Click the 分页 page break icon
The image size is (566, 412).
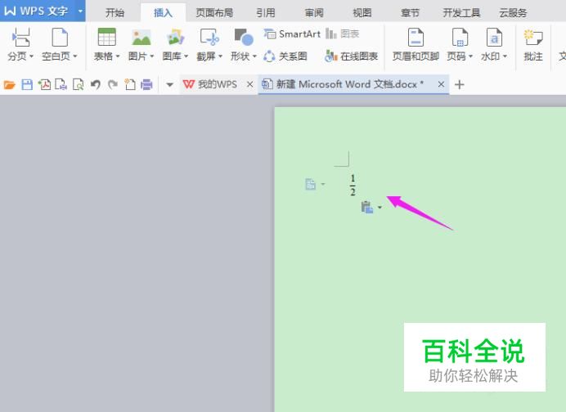20,38
